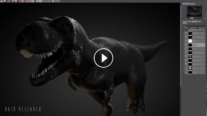207x116 pixels.
Task: Select the Multi-Pass radio button
Action: point(198,28)
